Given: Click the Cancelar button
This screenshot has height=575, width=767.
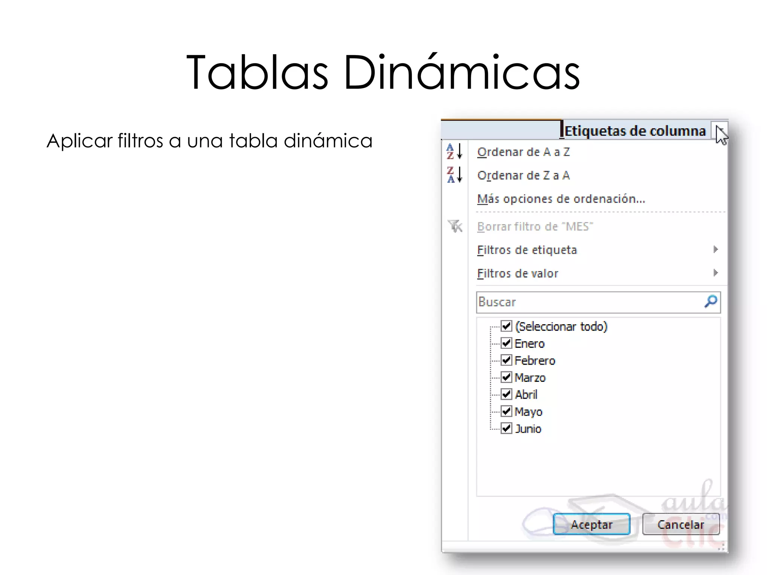Looking at the screenshot, I should 681,524.
